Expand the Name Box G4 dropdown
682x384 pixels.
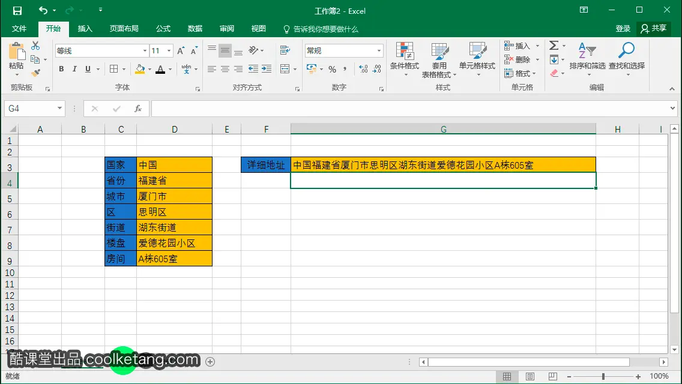[59, 108]
